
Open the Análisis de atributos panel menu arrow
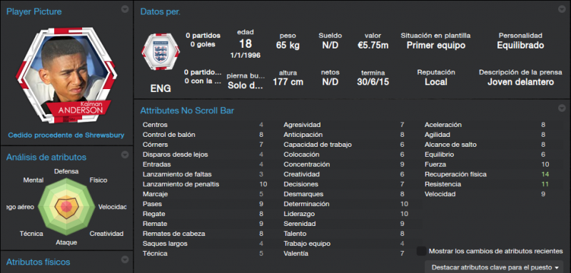(125, 155)
